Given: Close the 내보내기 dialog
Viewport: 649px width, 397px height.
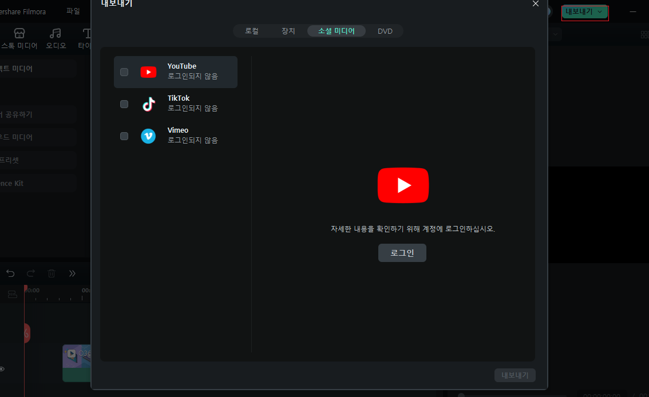Looking at the screenshot, I should tap(536, 4).
